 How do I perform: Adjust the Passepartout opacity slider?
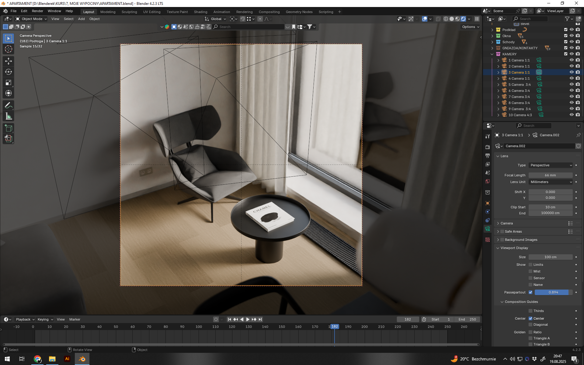(x=553, y=292)
